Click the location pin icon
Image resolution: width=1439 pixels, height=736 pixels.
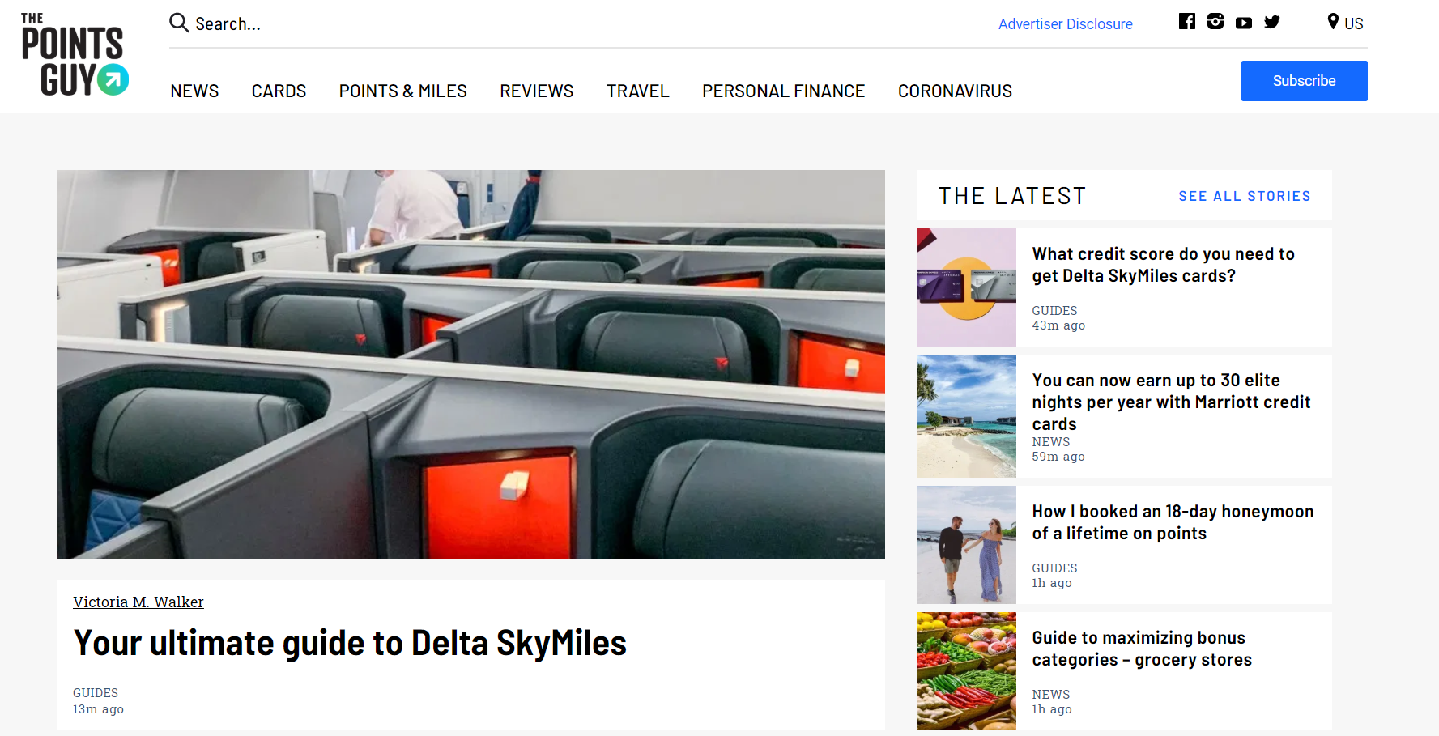point(1333,22)
